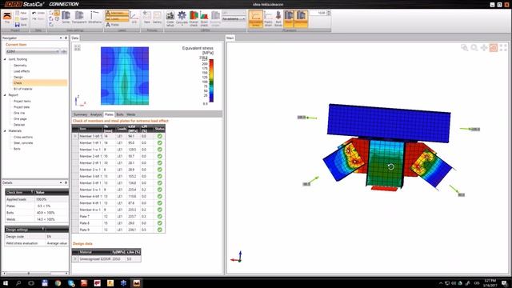Screen dimensions: 512x288
Task: Collapse the Materials tree node
Action: (5, 131)
